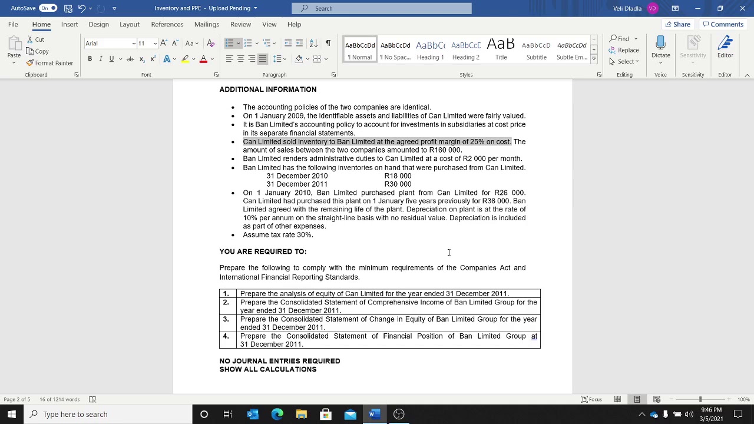Apply the Title style
The width and height of the screenshot is (754, 424).
click(x=501, y=50)
